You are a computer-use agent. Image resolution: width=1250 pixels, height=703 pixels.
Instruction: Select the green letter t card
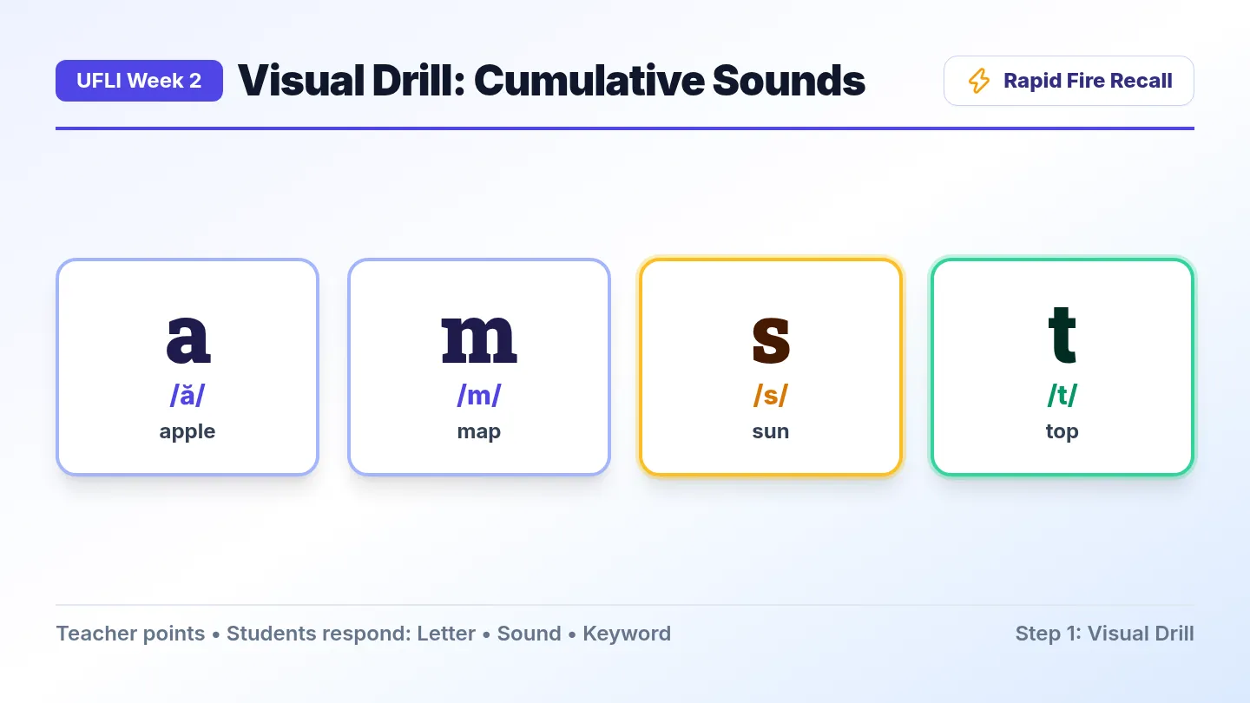[x=1062, y=367]
